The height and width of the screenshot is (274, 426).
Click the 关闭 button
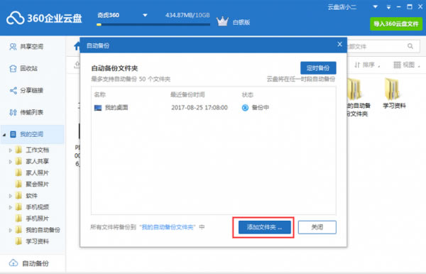pos(317,227)
